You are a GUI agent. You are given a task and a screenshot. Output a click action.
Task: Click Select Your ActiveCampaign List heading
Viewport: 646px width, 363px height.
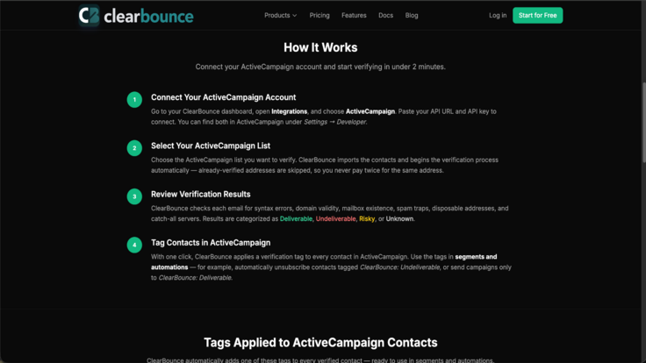(x=210, y=146)
